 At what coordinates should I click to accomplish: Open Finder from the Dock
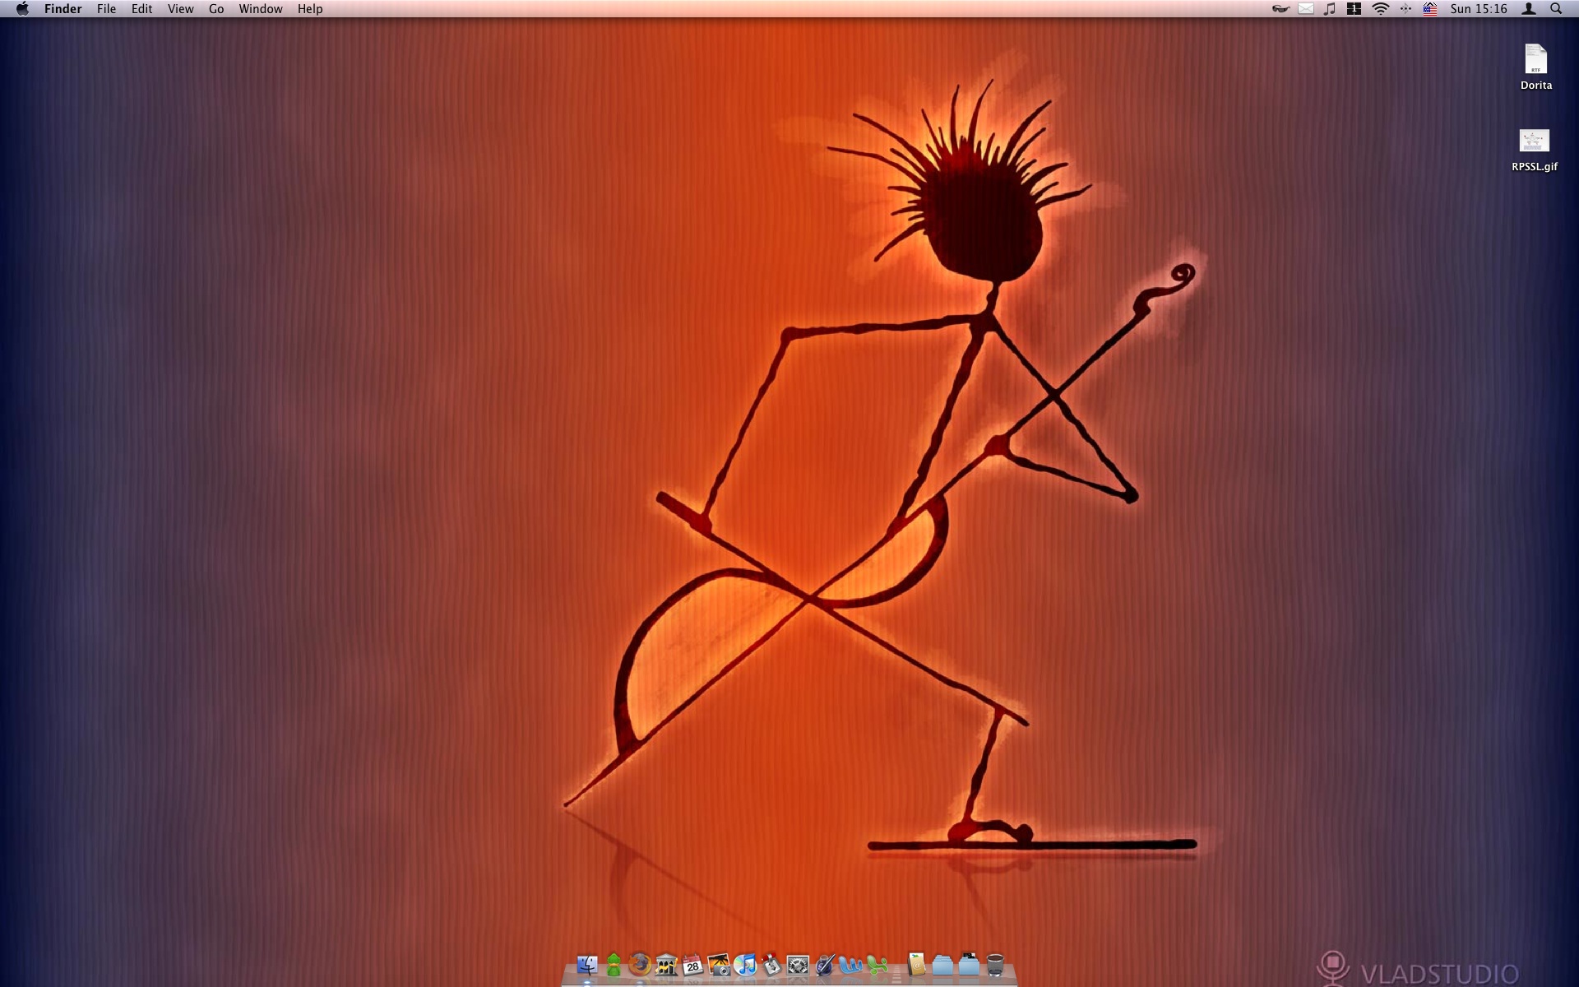coord(587,965)
